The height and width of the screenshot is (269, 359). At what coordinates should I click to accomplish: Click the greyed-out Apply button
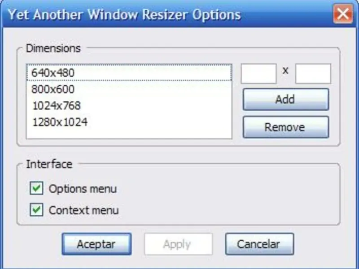tap(178, 244)
